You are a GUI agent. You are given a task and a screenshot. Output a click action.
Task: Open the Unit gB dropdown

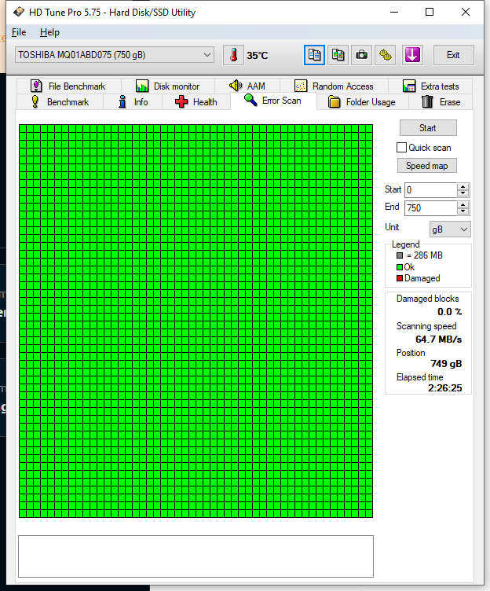(450, 229)
